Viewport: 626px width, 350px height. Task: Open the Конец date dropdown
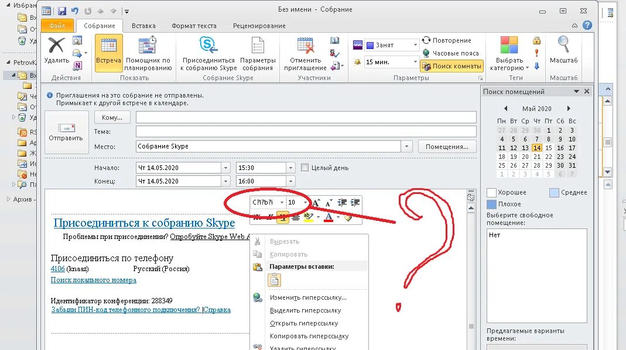(225, 181)
